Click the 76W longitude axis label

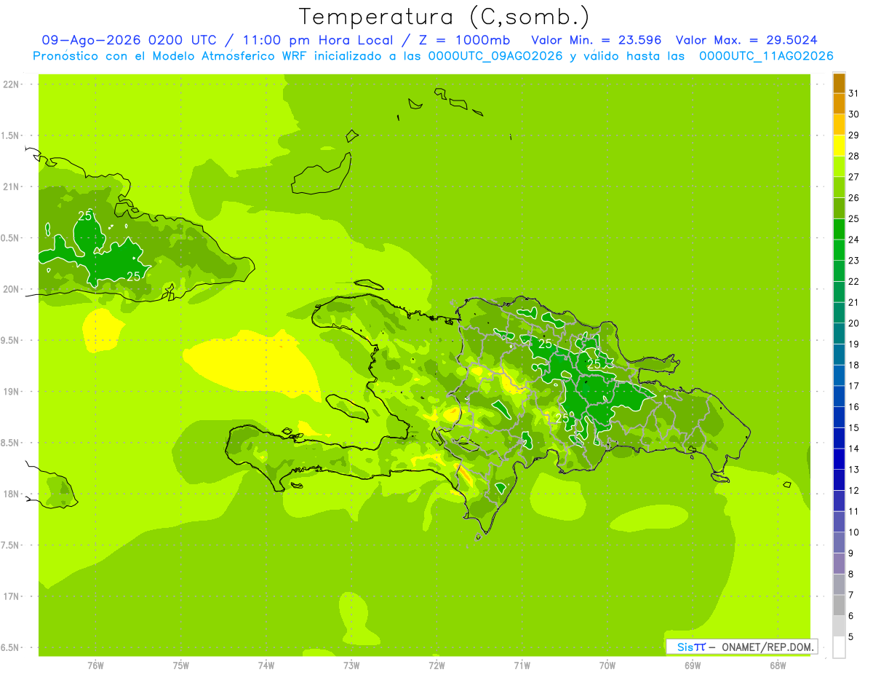pyautogui.click(x=95, y=666)
